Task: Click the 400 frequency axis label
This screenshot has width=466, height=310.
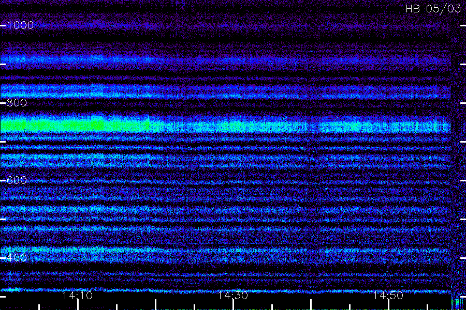Action: click(17, 258)
